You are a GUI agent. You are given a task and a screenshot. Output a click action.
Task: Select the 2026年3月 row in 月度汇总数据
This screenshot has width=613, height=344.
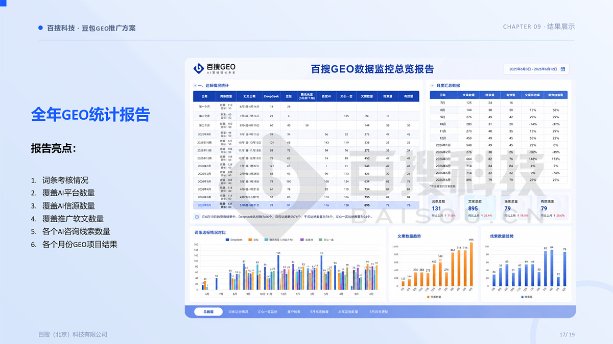pyautogui.click(x=498, y=158)
